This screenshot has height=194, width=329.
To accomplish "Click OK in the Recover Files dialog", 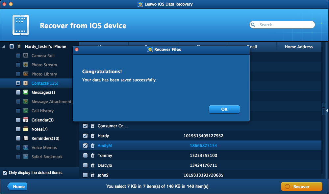I will (224, 109).
